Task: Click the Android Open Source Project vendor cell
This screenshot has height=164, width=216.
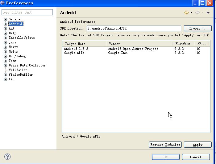Action: coord(133,49)
